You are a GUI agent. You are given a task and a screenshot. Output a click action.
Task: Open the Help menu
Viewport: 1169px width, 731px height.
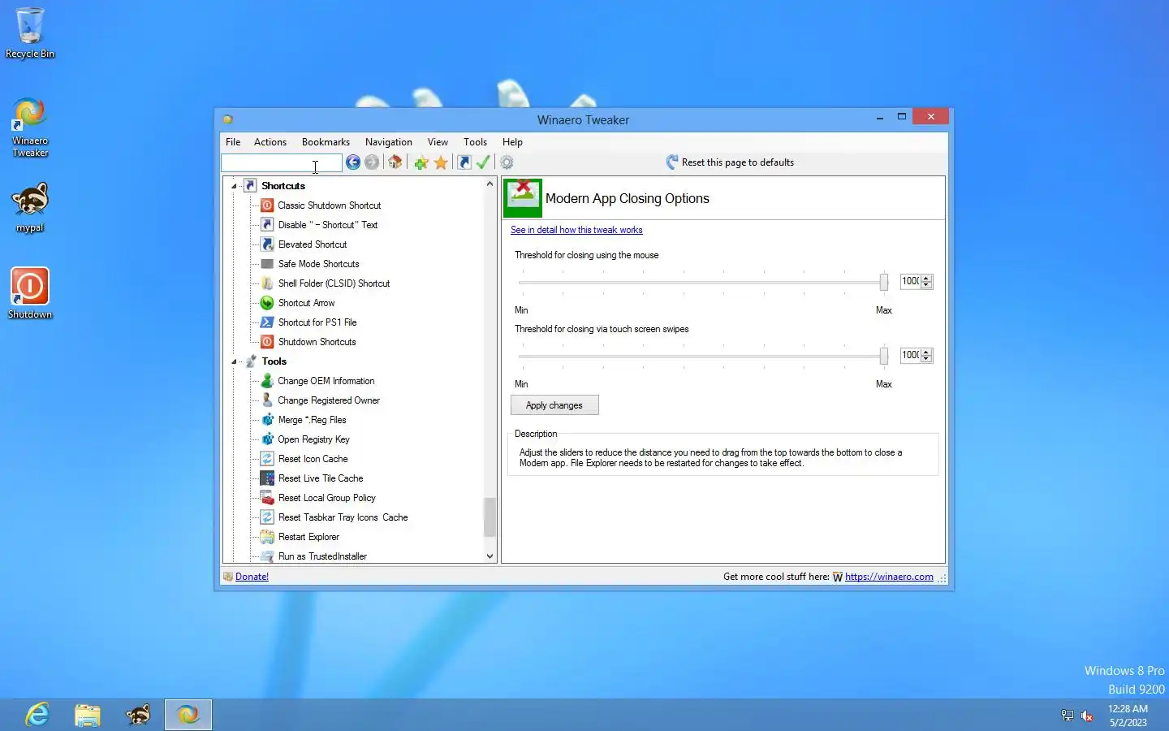512,142
